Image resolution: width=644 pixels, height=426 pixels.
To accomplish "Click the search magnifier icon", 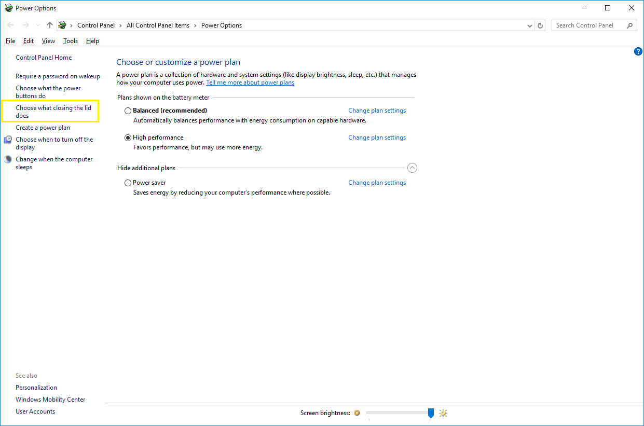I will 630,25.
